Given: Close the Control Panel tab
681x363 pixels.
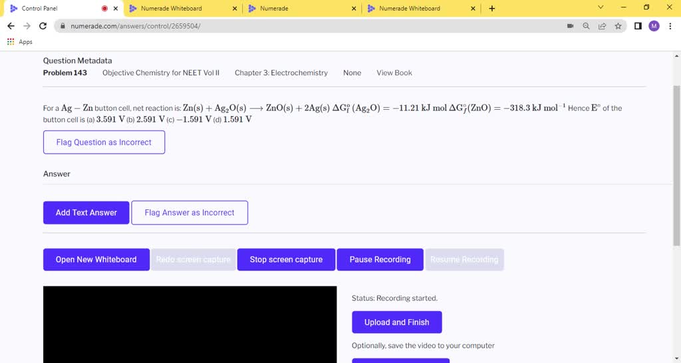Looking at the screenshot, I should (x=116, y=9).
